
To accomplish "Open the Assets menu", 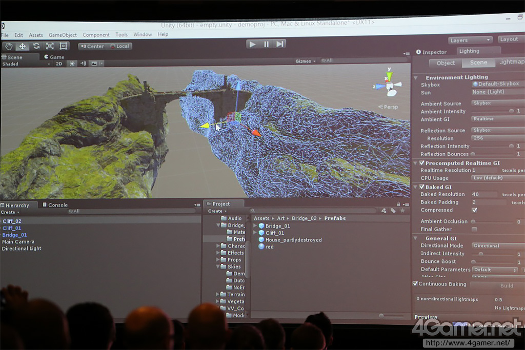I will (36, 35).
